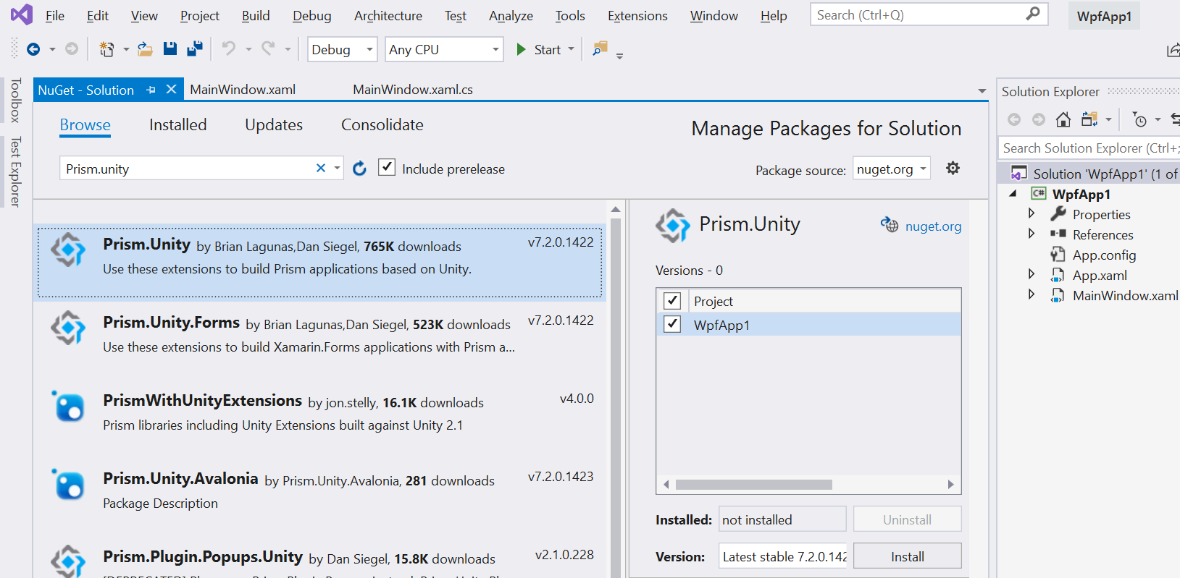Screen dimensions: 1180x578
Task: Click package list scrollbar up arrow
Action: coord(616,210)
